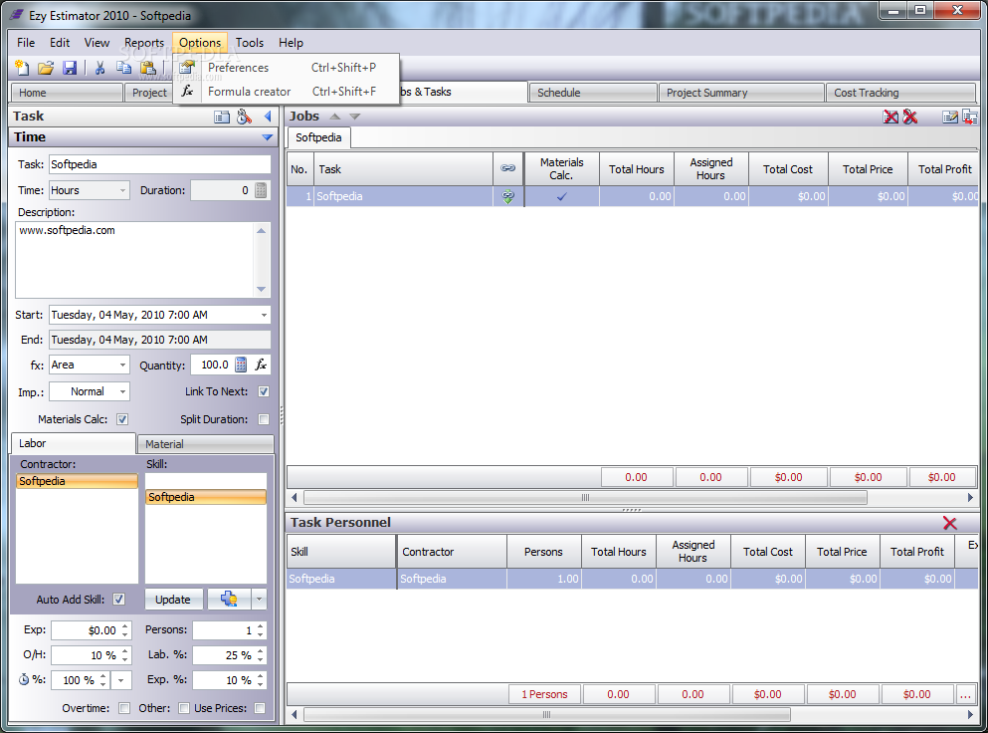
Task: Create a new file with the New toolbar icon
Action: (22, 68)
